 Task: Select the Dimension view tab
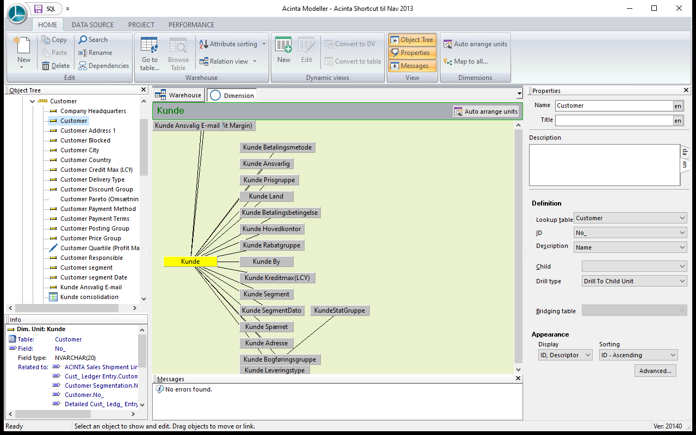click(x=232, y=95)
